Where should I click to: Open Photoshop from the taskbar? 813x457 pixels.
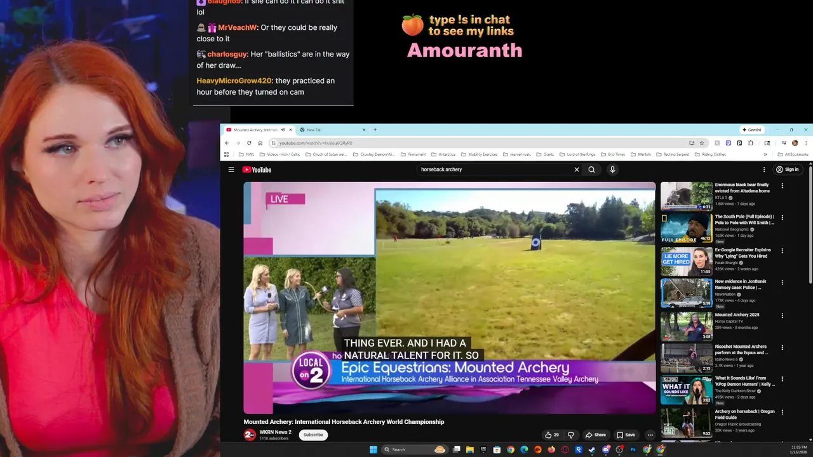click(633, 449)
